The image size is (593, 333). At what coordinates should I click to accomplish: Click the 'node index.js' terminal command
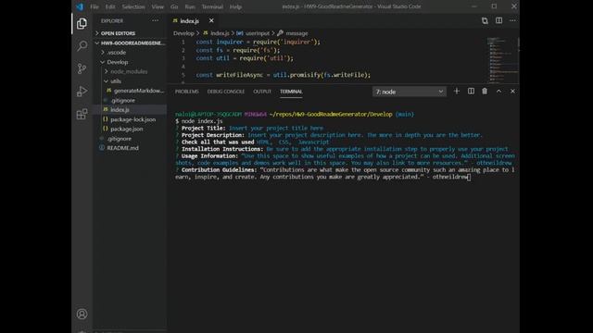202,121
